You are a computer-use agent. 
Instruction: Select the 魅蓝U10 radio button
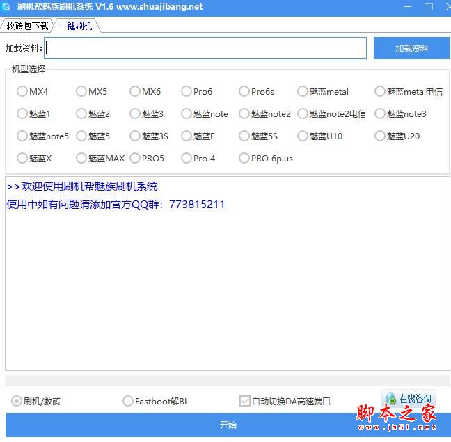pyautogui.click(x=303, y=136)
